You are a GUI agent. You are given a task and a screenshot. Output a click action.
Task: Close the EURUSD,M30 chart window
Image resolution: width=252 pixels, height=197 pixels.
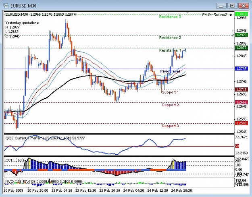[244, 6]
